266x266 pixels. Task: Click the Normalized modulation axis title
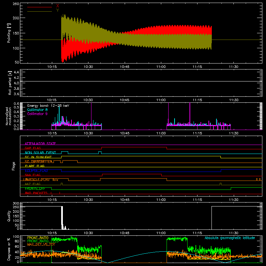tap(8, 116)
